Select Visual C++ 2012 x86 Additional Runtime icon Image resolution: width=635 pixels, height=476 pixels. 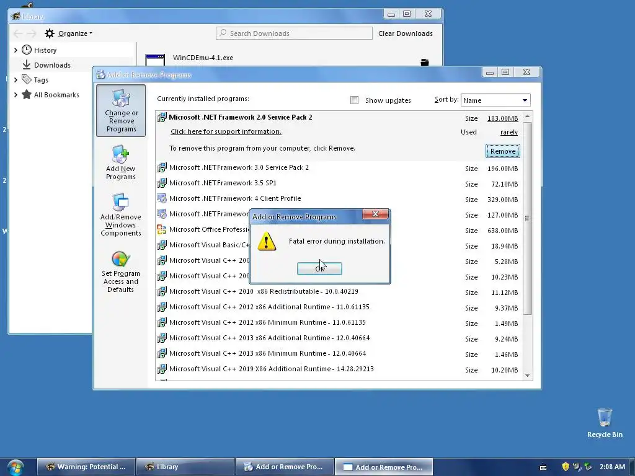click(x=162, y=307)
